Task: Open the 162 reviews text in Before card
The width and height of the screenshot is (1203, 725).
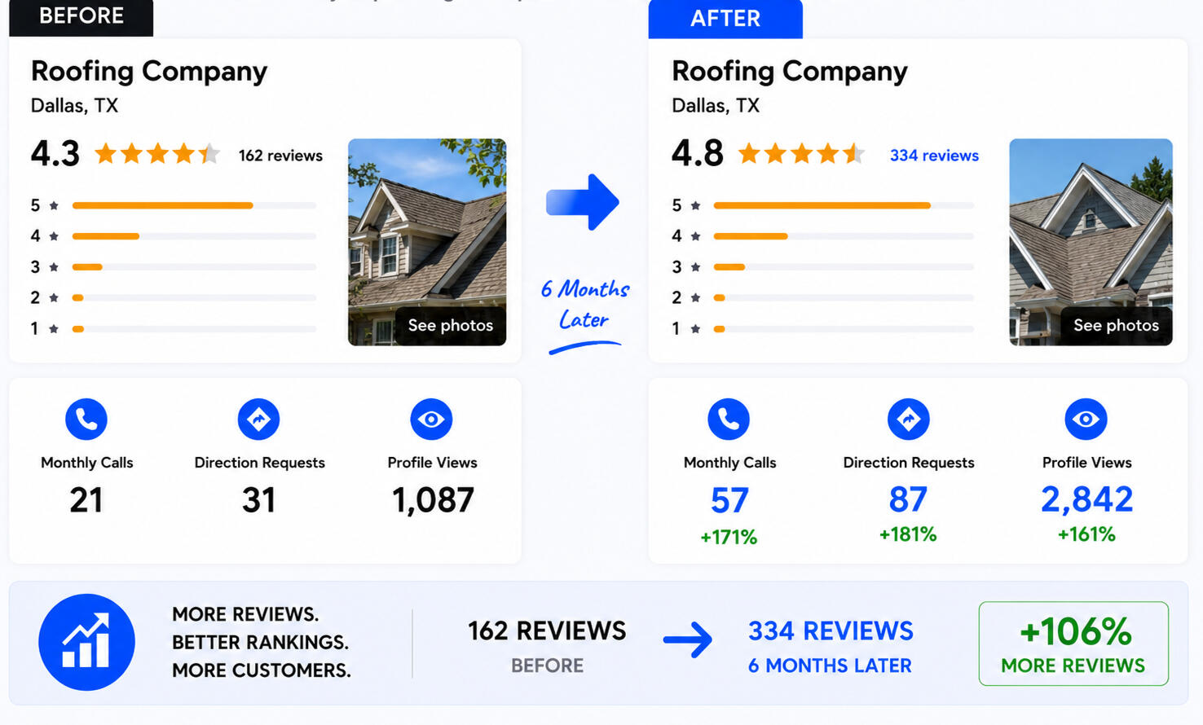Action: [280, 156]
